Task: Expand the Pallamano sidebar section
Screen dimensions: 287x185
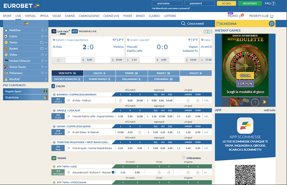Action: (46, 73)
